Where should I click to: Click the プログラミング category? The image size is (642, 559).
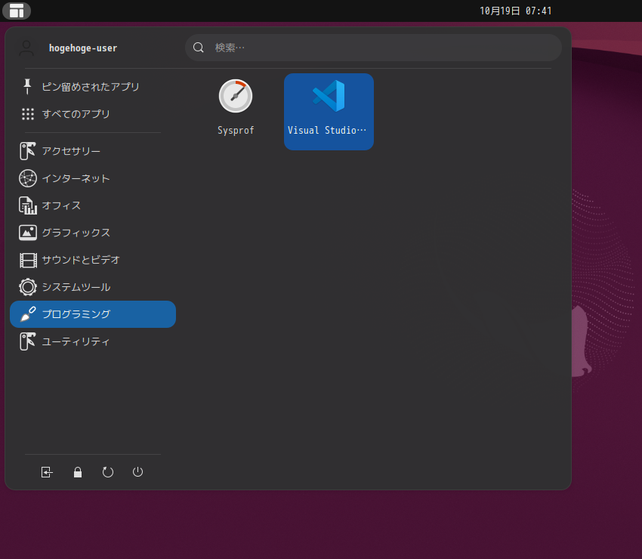pyautogui.click(x=93, y=314)
